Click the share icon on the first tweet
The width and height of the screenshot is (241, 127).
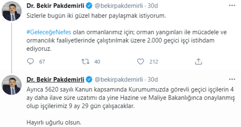coord(198,61)
